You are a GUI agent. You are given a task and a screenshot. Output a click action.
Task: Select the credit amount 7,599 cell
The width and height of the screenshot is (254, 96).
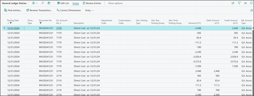(x=235, y=66)
